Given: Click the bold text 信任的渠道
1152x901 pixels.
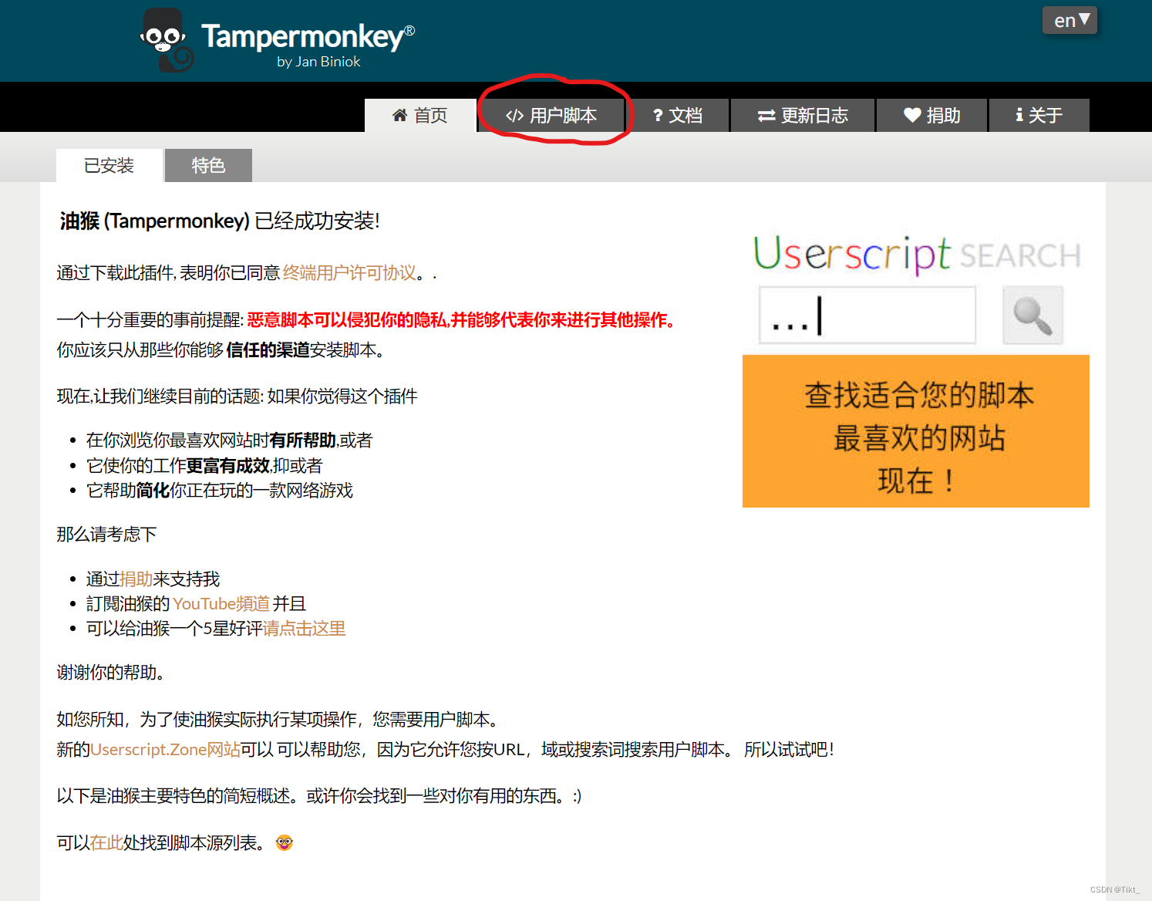Looking at the screenshot, I should (x=268, y=350).
